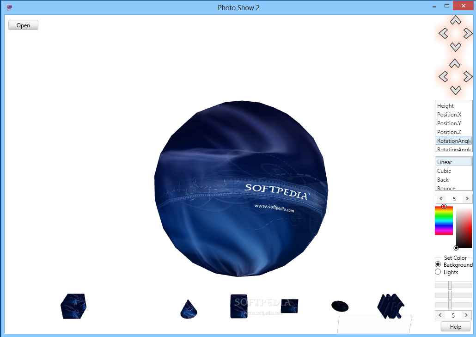The height and width of the screenshot is (337, 476).
Task: Click the first slider under Set Color
Action: pyautogui.click(x=453, y=285)
